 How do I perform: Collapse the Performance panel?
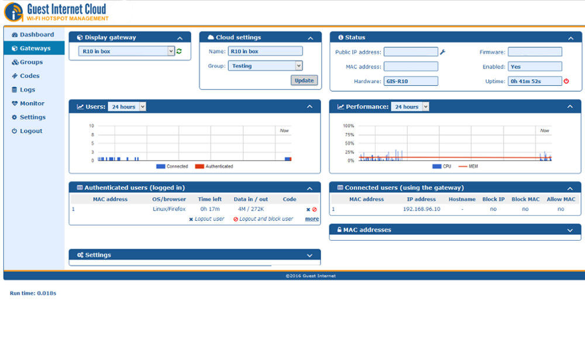pos(569,106)
